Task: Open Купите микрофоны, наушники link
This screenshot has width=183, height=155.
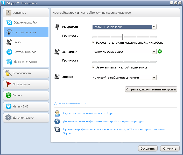Action: coord(114,131)
